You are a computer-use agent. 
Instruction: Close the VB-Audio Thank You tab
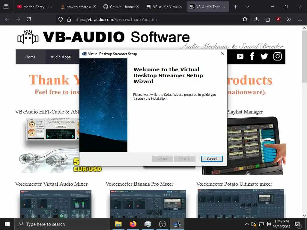coord(224,7)
